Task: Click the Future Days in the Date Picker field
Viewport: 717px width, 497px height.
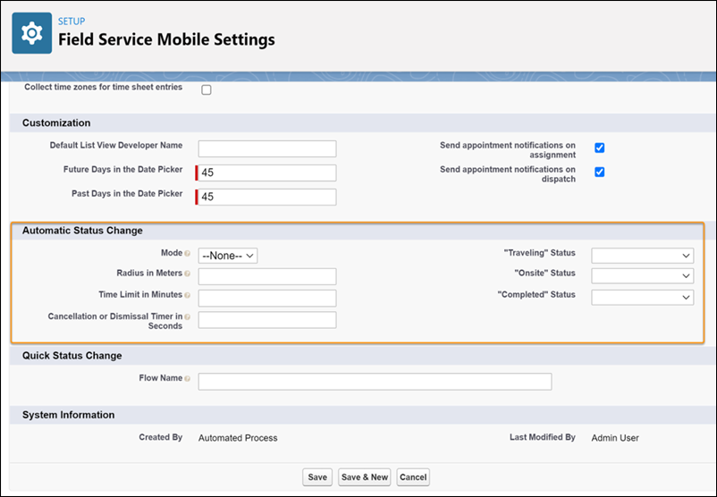Action: pos(267,173)
